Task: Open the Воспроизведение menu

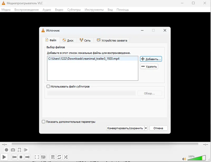Action: [27, 10]
